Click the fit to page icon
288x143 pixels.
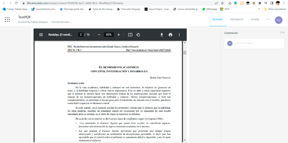(x=130, y=35)
